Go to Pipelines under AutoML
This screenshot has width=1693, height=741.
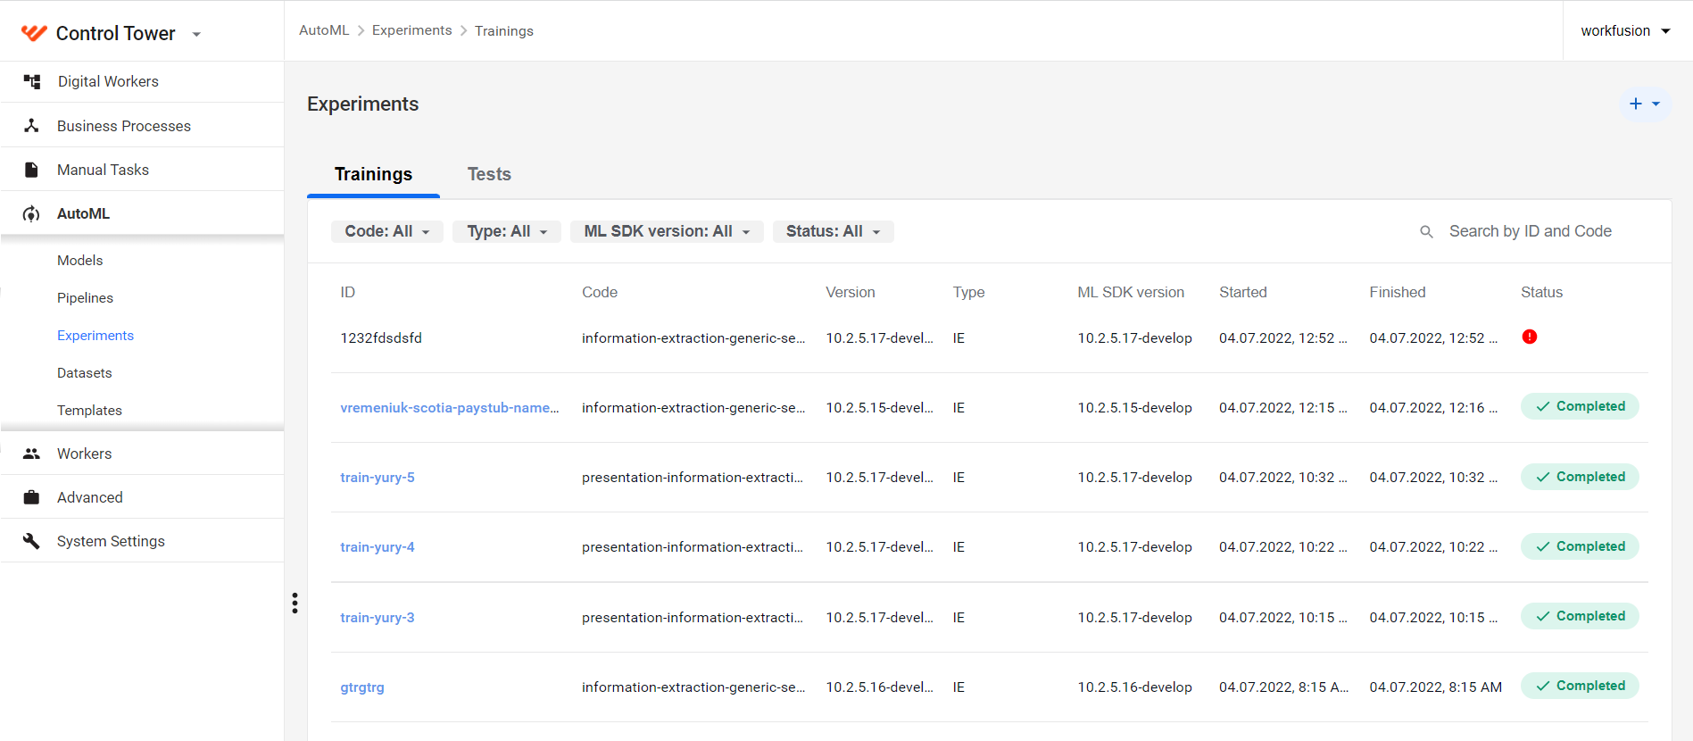click(85, 298)
